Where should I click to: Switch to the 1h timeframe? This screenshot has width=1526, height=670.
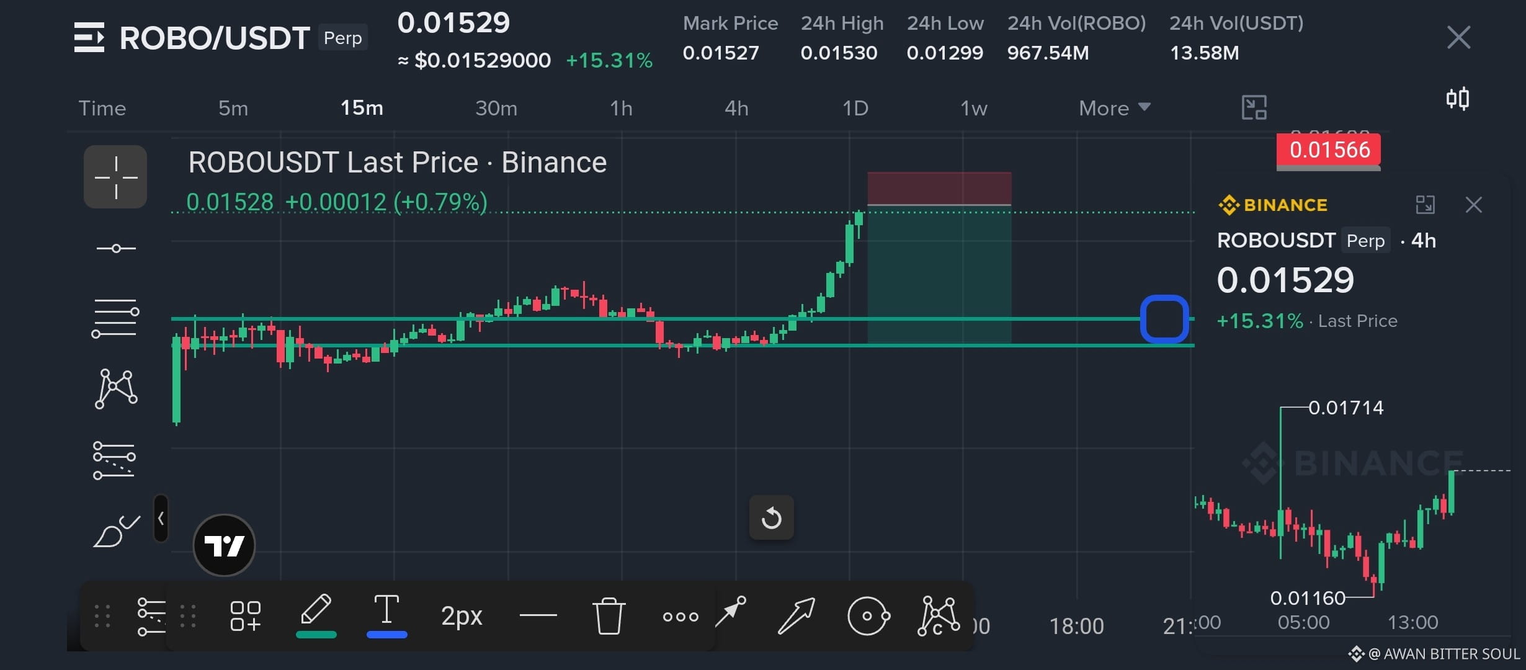(x=621, y=109)
